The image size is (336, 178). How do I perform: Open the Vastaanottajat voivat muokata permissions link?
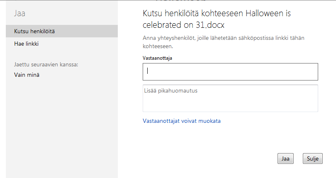pos(182,121)
